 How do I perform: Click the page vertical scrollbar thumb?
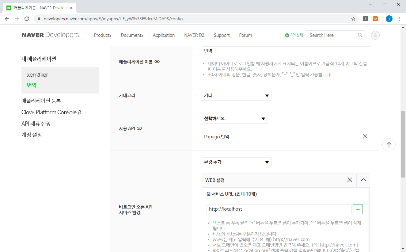coord(403,144)
